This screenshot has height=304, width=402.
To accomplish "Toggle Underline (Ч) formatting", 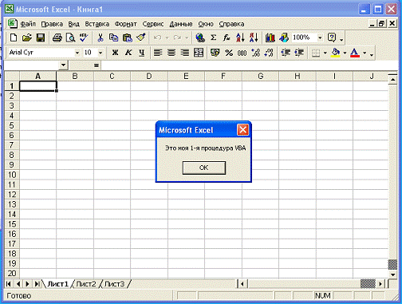I will click(x=142, y=53).
